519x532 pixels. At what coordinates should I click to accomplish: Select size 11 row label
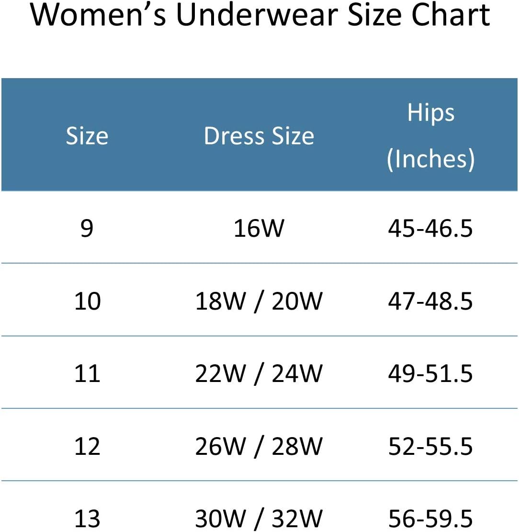click(87, 374)
